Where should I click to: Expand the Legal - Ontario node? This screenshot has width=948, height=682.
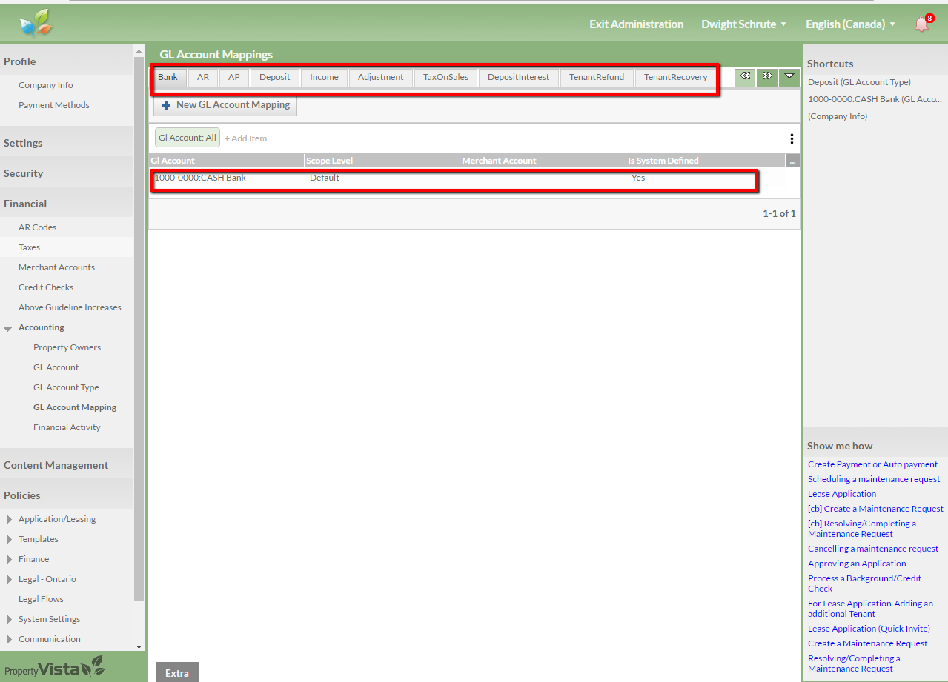point(9,579)
